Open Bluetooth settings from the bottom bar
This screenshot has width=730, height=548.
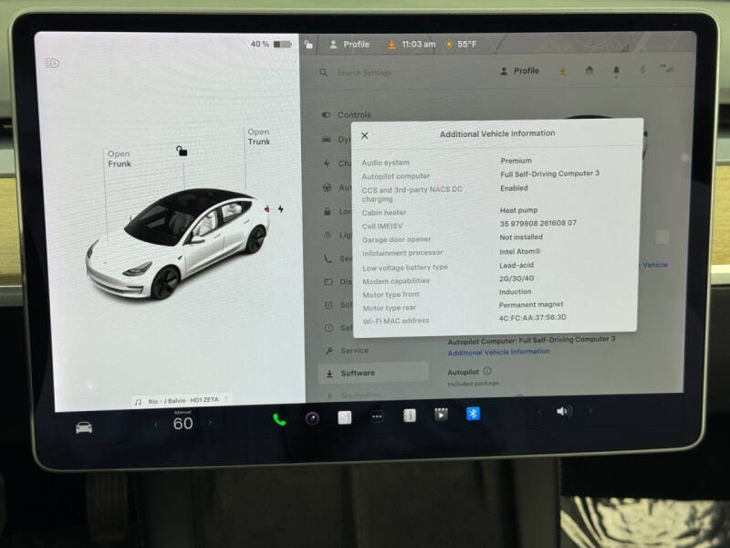[x=473, y=416]
